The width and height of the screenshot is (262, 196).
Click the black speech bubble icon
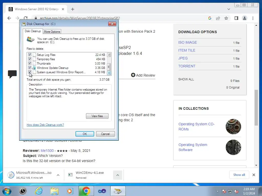12,74
